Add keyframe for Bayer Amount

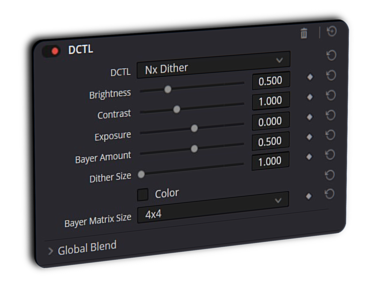pos(309,137)
